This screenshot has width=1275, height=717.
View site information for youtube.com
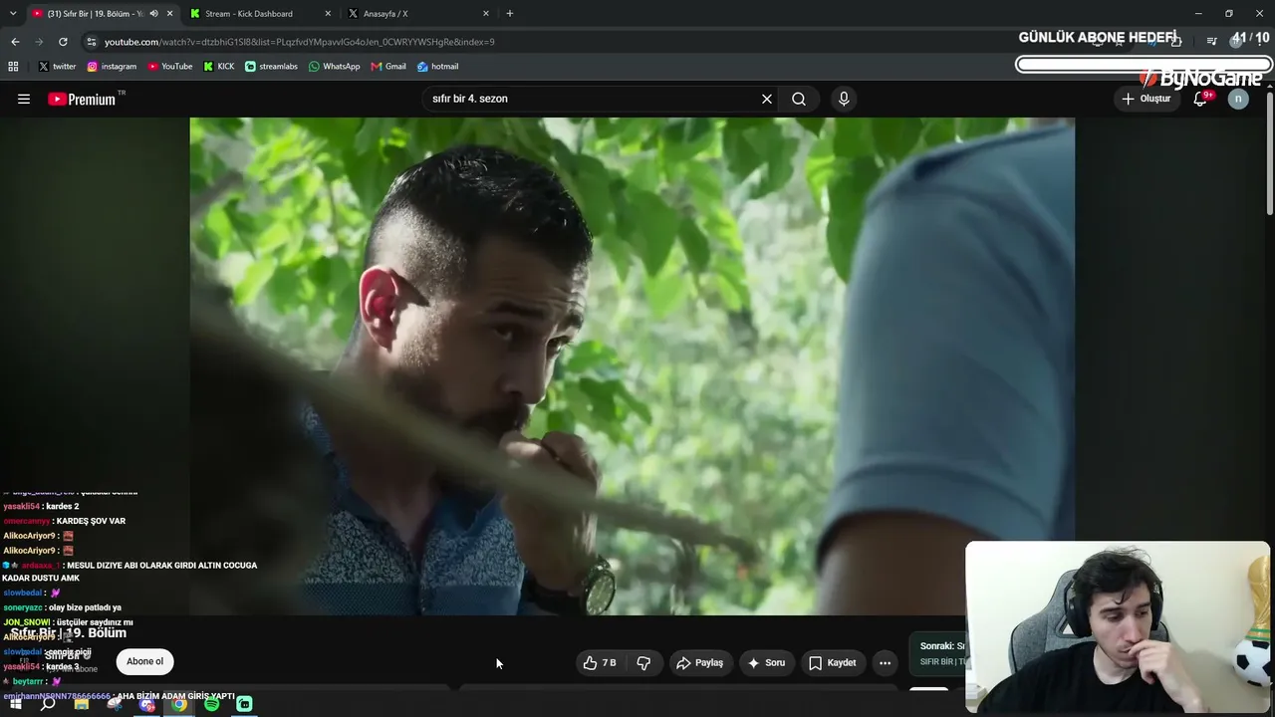pos(92,42)
